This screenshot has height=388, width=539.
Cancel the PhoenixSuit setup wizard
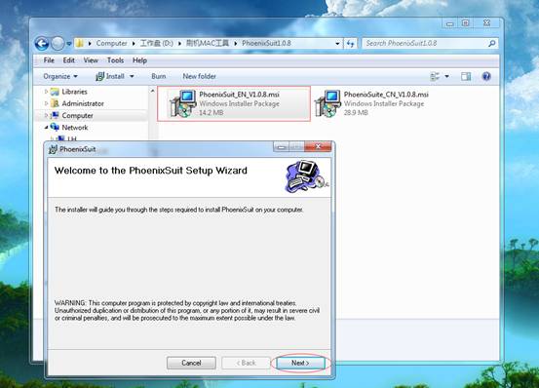[191, 363]
